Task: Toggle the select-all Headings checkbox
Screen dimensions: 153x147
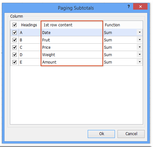Action: (x=14, y=25)
